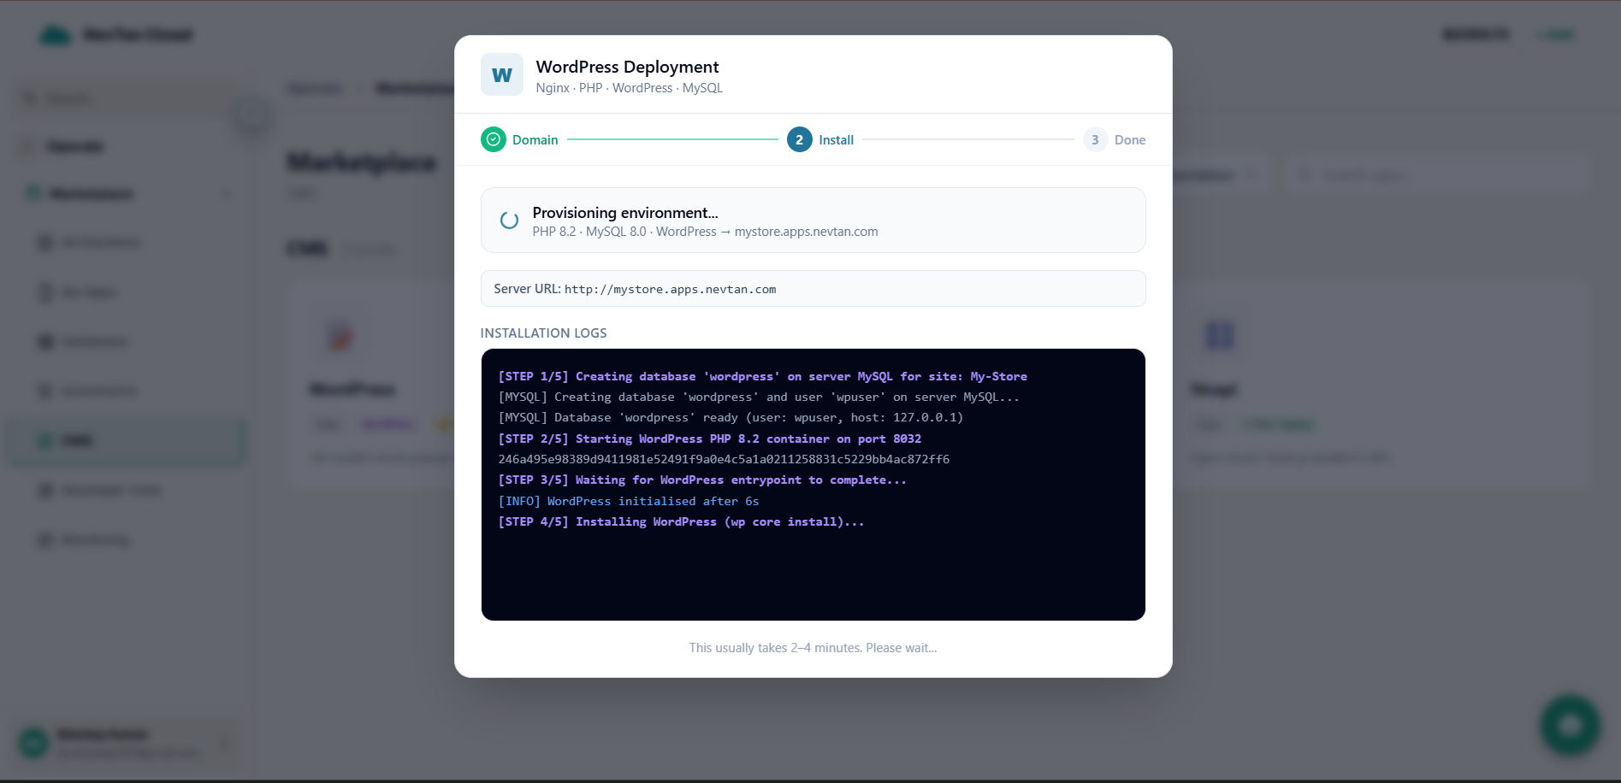Image resolution: width=1621 pixels, height=783 pixels.
Task: Click the '[MYSQL] Creating database wordpress and user' log line
Action: (759, 397)
